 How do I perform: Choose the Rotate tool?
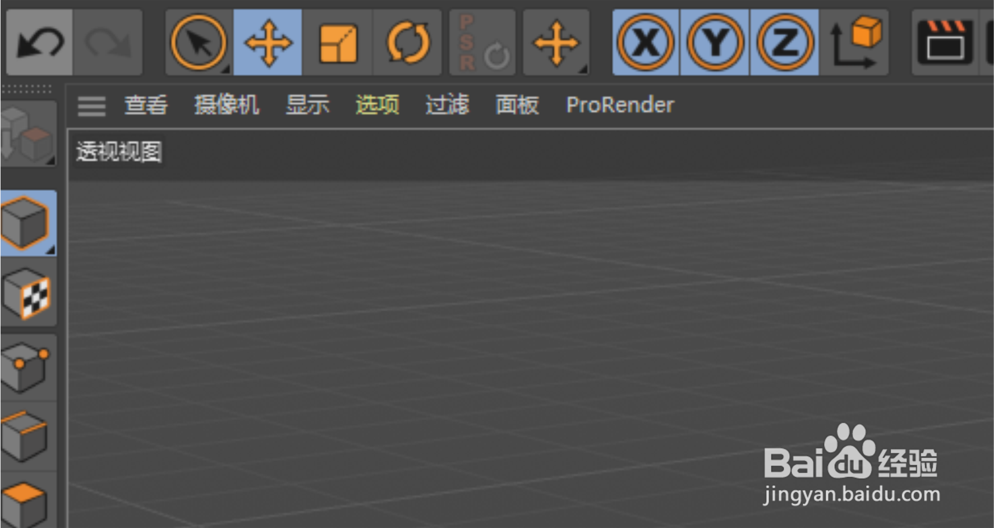408,42
